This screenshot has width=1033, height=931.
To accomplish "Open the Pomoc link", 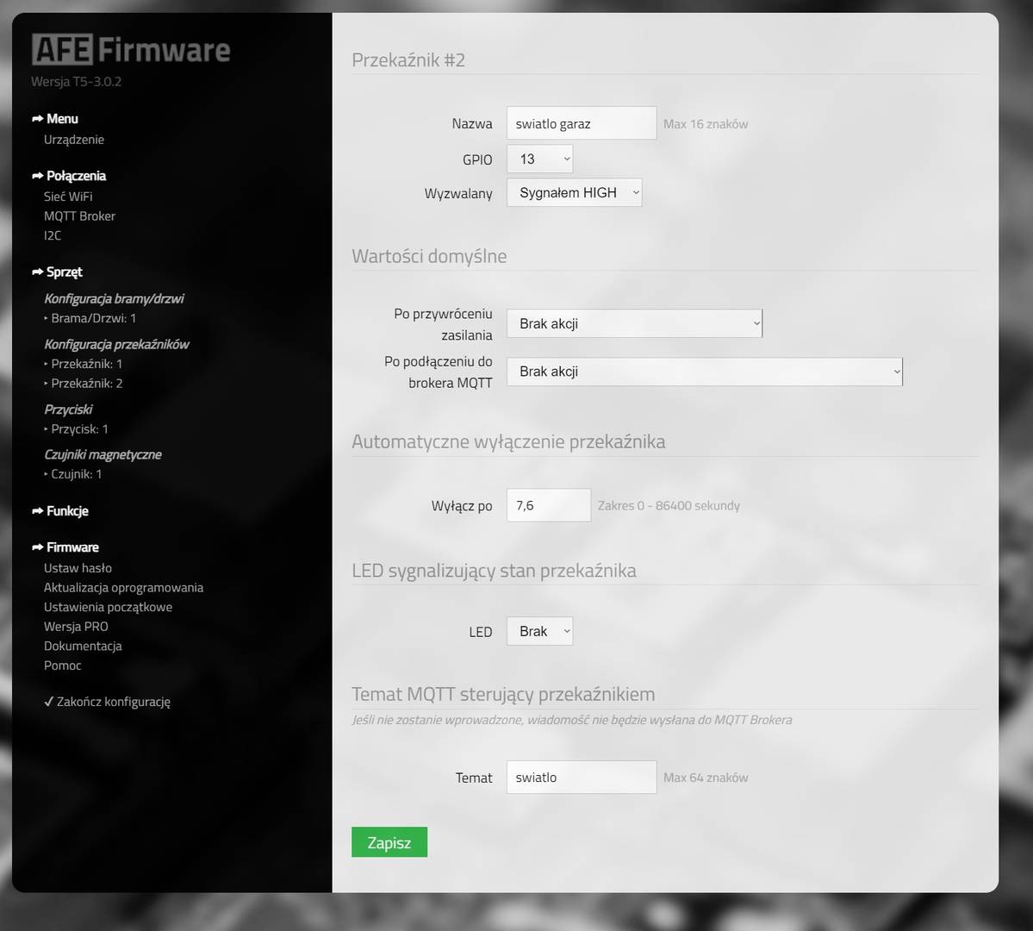I will (63, 665).
